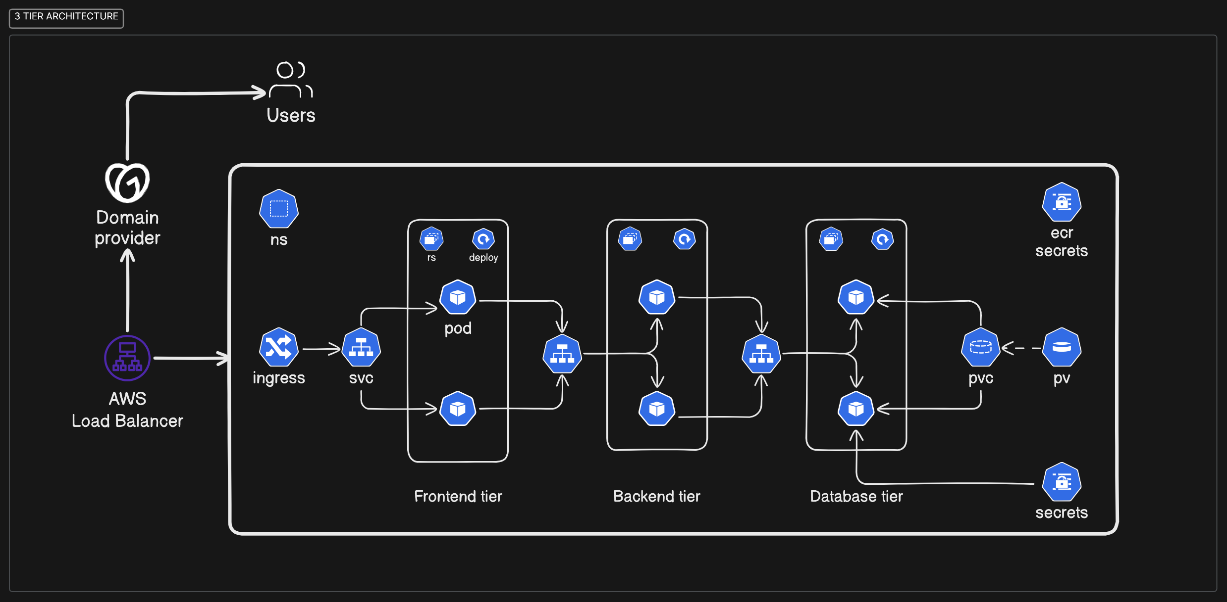Click the Users icon at top
Screen dimensions: 1227x602
(291, 80)
